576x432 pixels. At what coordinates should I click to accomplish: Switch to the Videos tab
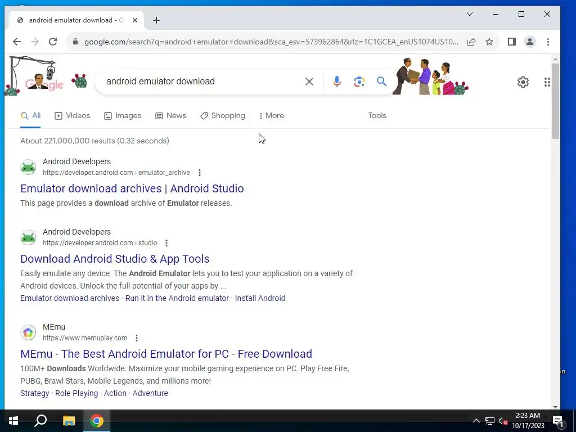click(73, 116)
